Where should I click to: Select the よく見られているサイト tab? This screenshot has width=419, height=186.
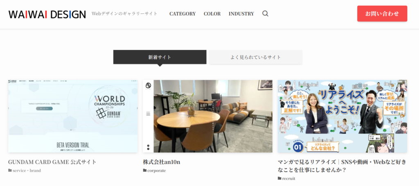(255, 57)
